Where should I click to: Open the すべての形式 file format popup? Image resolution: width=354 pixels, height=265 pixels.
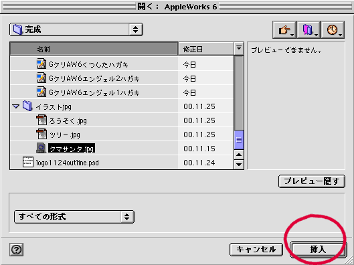click(74, 217)
